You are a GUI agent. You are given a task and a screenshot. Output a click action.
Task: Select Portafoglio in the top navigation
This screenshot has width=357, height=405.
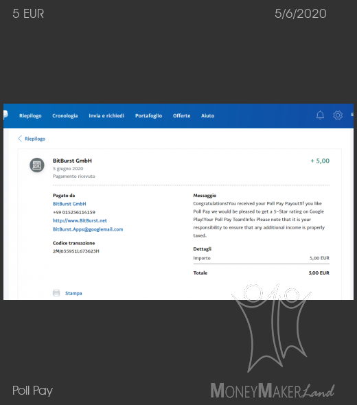click(x=148, y=116)
